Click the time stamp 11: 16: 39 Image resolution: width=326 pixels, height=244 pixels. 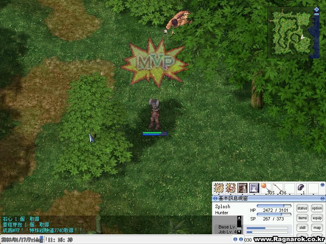(x=60, y=240)
